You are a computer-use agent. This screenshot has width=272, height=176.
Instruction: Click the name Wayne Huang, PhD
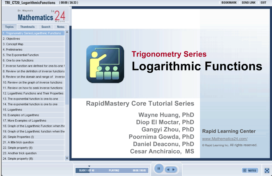pyautogui.click(x=166, y=115)
